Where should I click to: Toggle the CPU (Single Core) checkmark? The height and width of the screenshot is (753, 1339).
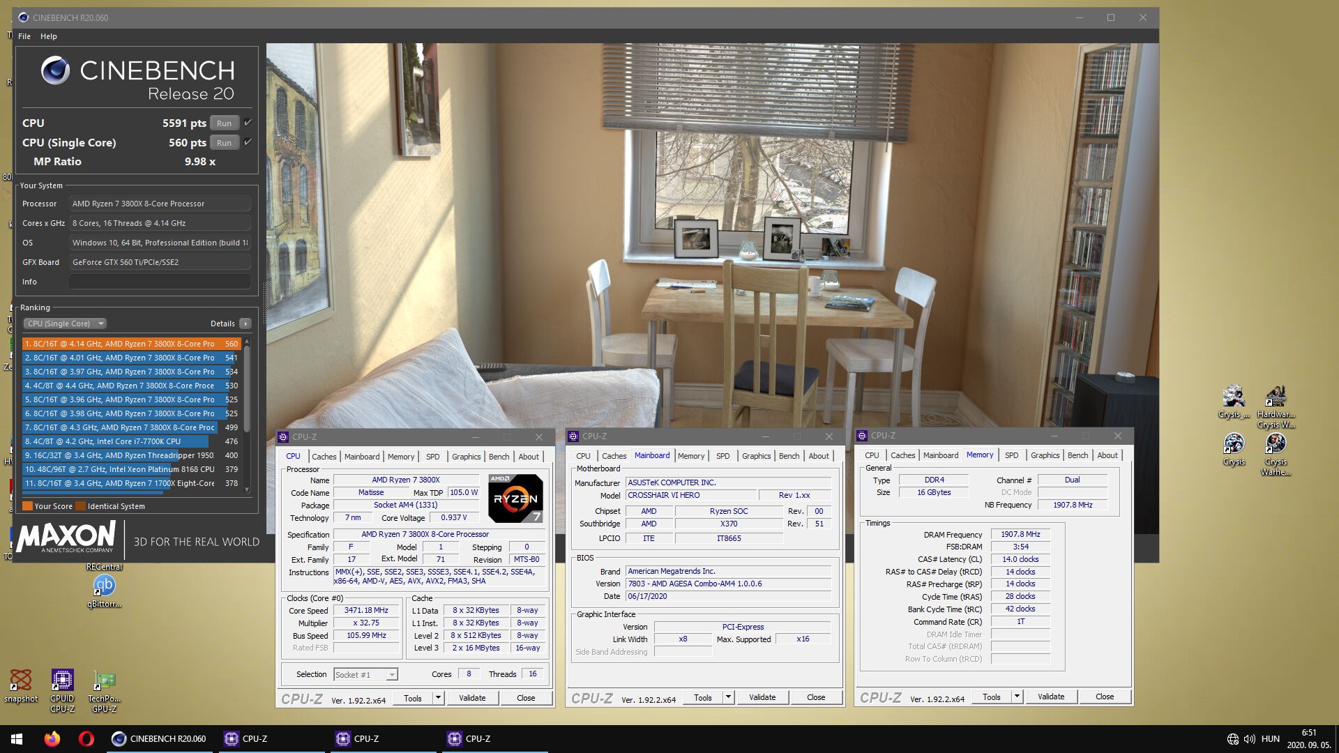coord(248,142)
